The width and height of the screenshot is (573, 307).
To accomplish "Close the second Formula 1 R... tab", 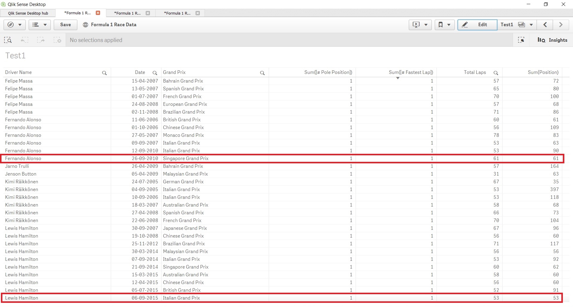I will click(x=148, y=13).
